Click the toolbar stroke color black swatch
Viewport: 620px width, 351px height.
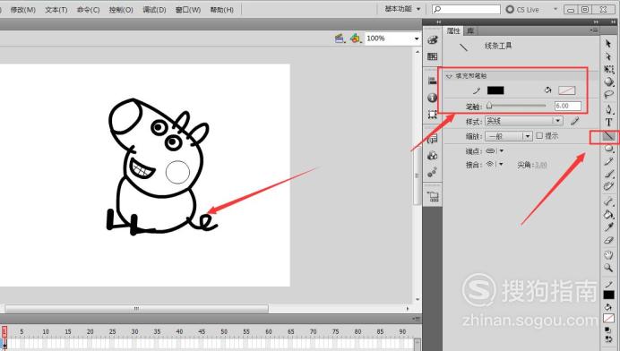pyautogui.click(x=608, y=295)
